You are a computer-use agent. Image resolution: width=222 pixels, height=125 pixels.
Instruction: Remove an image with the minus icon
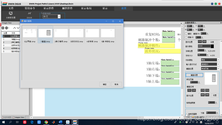coord(6,28)
